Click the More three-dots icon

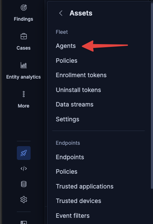point(24,94)
